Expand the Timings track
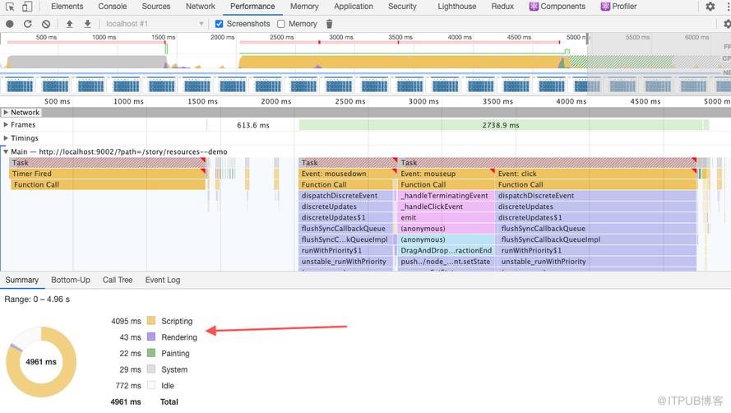The height and width of the screenshot is (413, 731). click(x=6, y=138)
